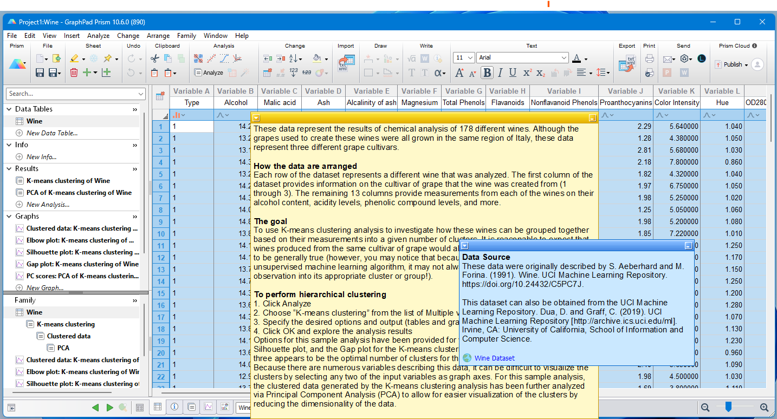
Task: Click the Import txt/xml file icon
Action: point(346,62)
